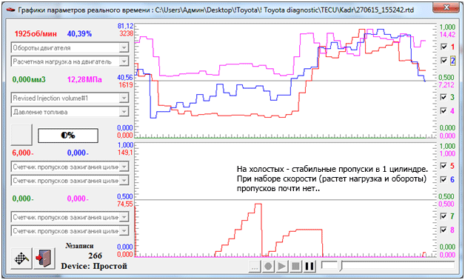Click the 1925об/мин RPM value
Image resolution: width=465 pixels, height=280 pixels.
[x=36, y=34]
